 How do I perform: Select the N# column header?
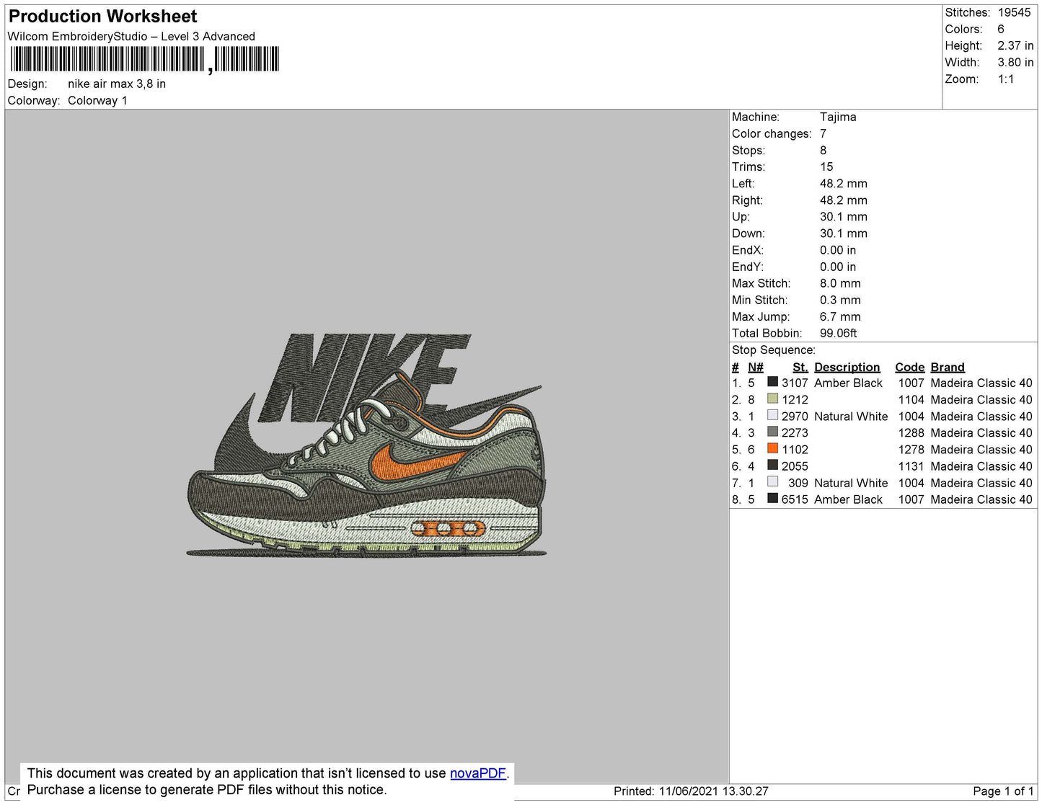click(x=755, y=367)
